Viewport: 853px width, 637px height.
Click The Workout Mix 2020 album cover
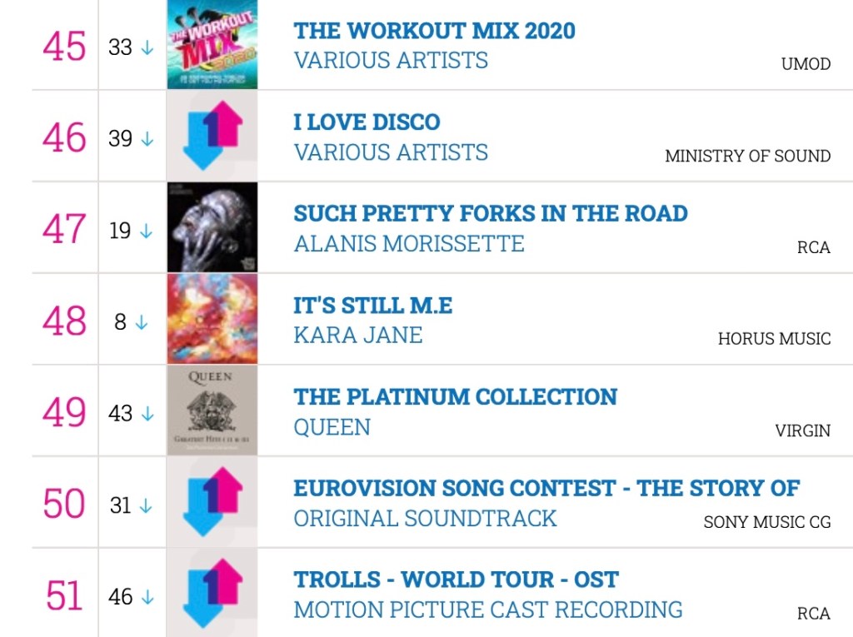click(x=212, y=45)
